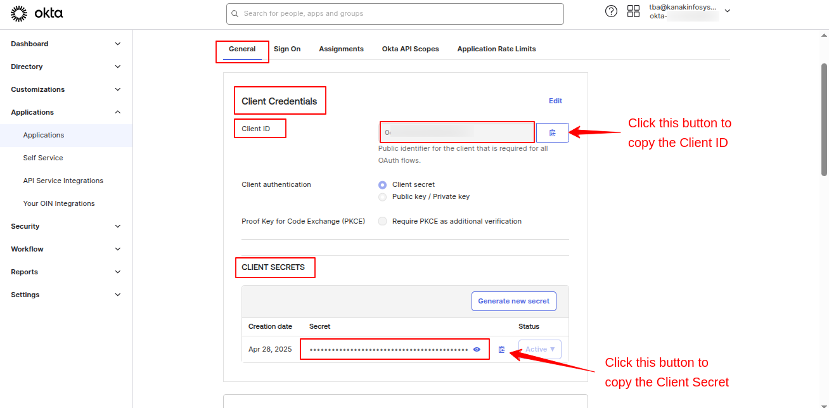Expand the Workflow menu

[66, 249]
